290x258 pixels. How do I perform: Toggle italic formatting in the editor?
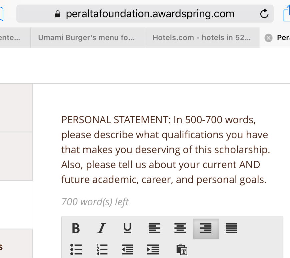(101, 228)
